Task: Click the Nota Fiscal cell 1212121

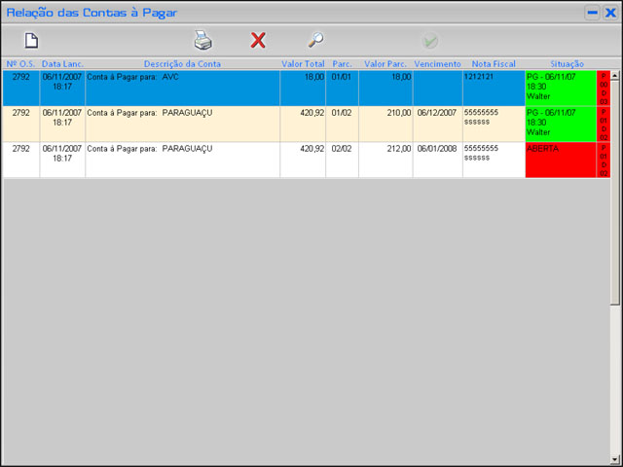Action: pos(493,77)
